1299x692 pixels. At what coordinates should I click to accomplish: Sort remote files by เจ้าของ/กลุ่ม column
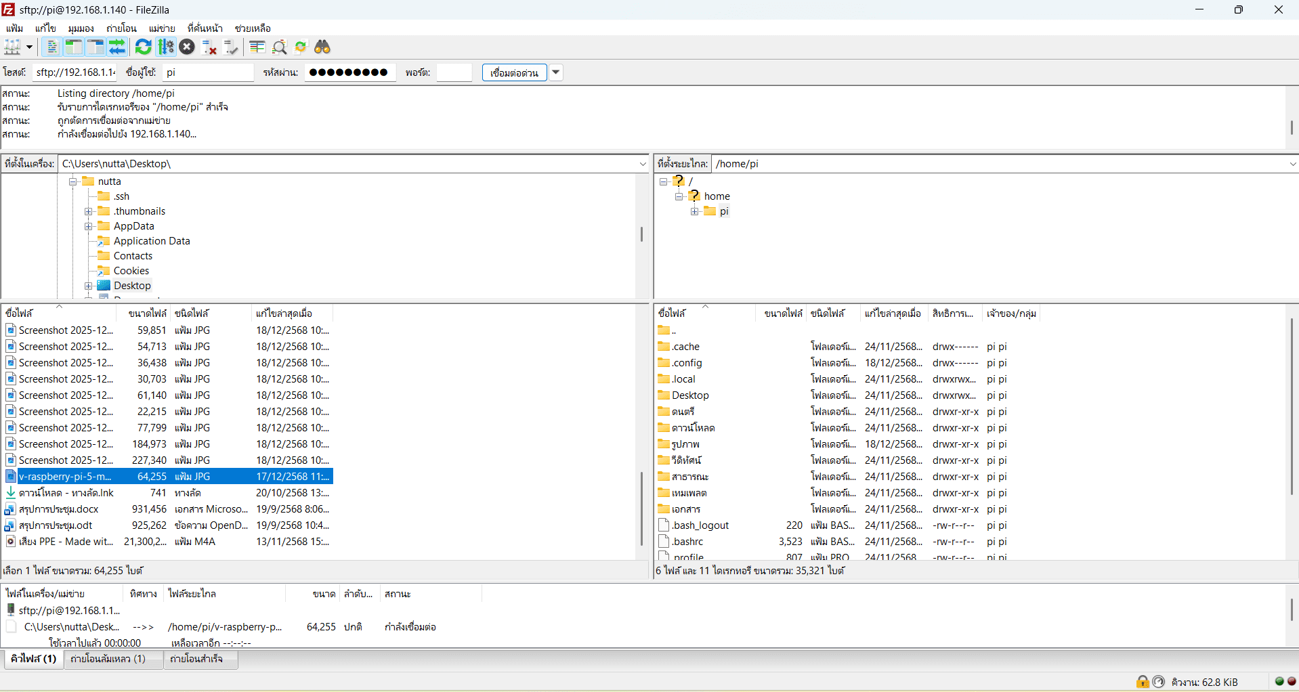pyautogui.click(x=1011, y=313)
